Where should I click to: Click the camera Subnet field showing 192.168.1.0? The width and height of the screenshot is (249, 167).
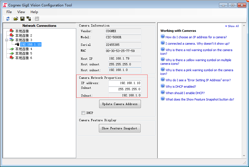tap(125, 95)
